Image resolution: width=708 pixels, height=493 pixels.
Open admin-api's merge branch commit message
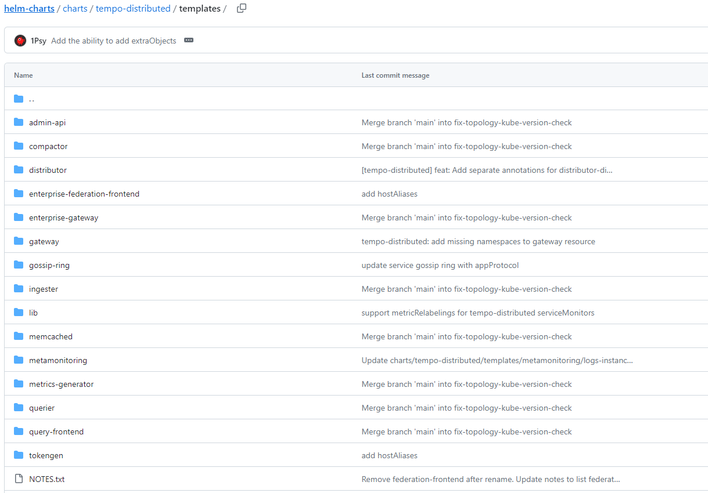[x=466, y=122]
